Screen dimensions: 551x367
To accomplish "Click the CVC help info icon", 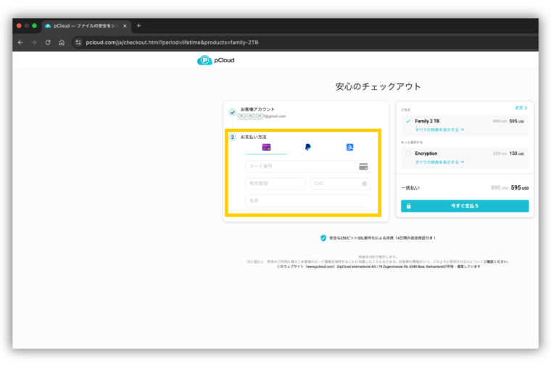I will point(364,184).
